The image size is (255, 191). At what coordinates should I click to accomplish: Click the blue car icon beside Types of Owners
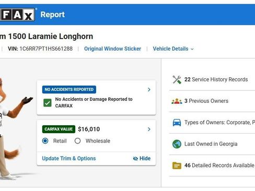click(x=177, y=123)
